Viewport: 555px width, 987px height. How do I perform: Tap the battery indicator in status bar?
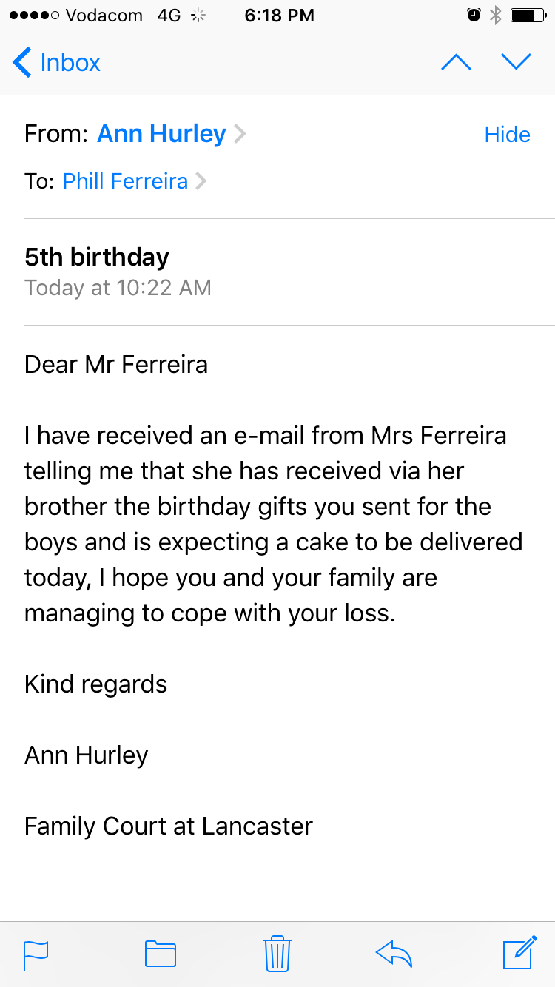tap(528, 16)
